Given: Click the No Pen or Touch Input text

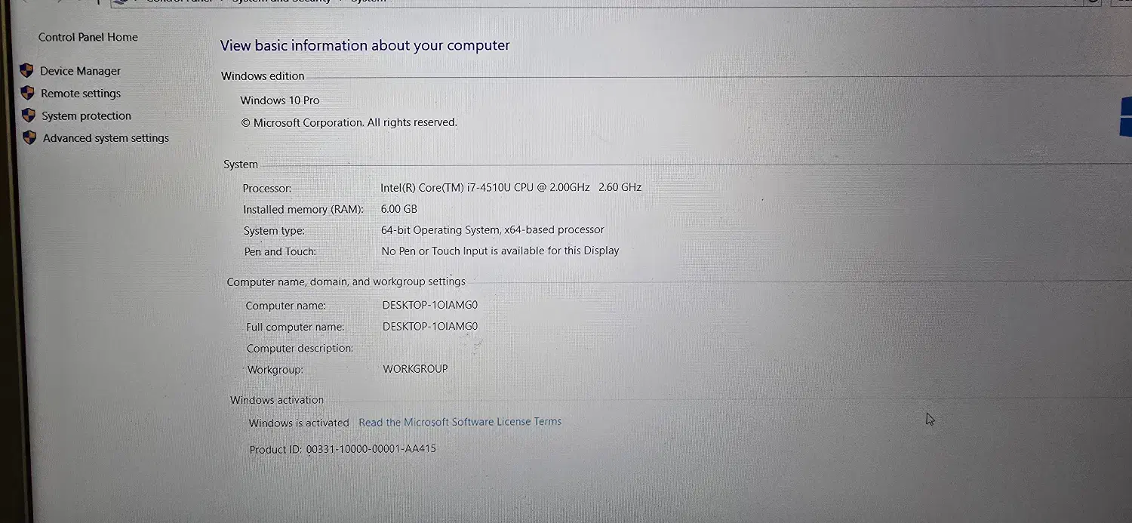Looking at the screenshot, I should coord(500,251).
